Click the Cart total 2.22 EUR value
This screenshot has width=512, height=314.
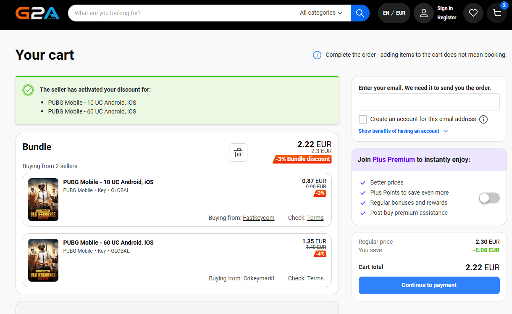tap(482, 267)
